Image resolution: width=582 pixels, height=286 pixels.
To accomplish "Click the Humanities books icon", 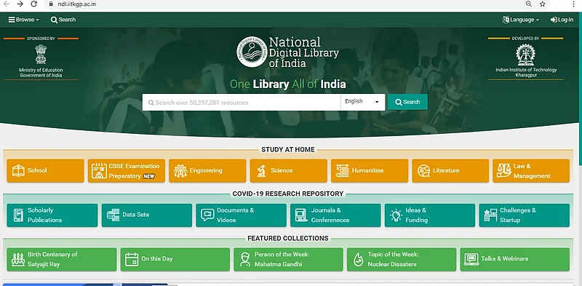I will pyautogui.click(x=342, y=170).
